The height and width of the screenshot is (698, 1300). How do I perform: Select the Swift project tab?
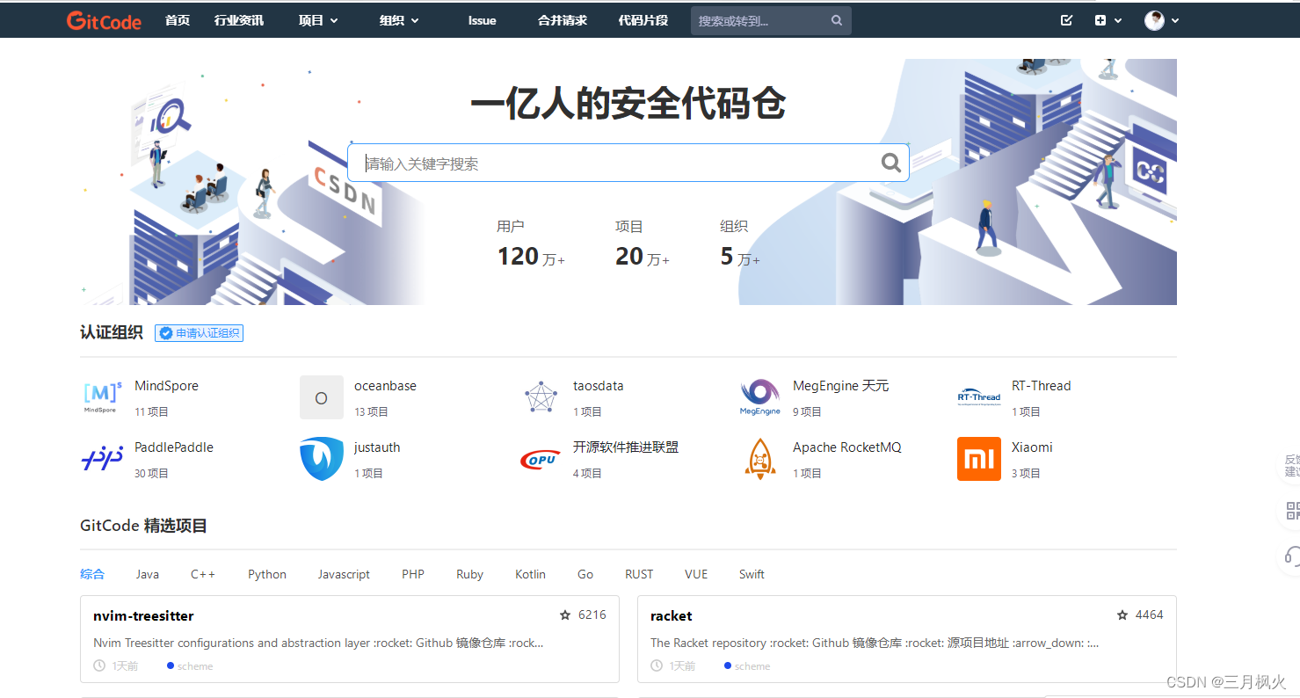752,574
